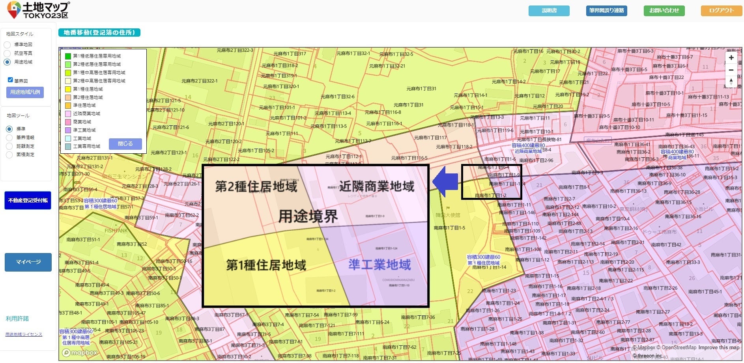This screenshot has width=744, height=363.
Task: Click the 南麻布3丁目49-4 parcel label
Action: 92,285
